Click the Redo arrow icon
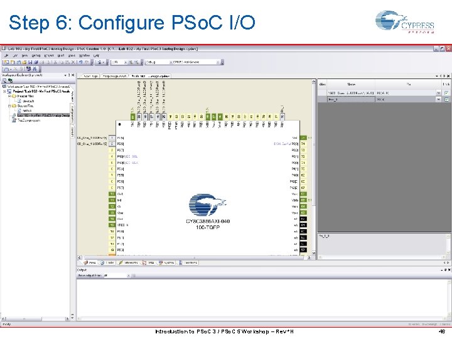The height and width of the screenshot is (339, 452). 87,62
